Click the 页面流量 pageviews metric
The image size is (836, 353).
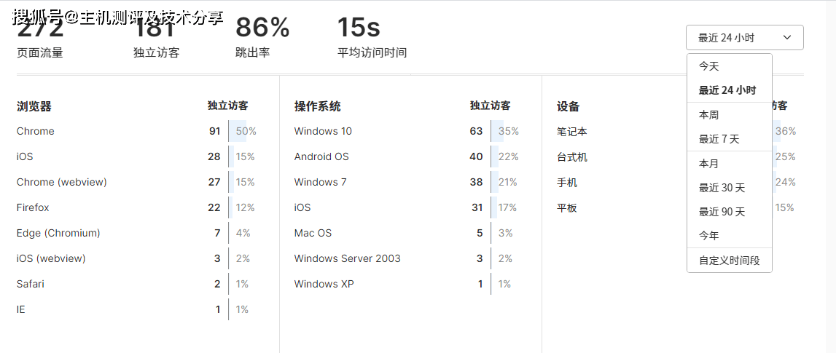[x=40, y=52]
